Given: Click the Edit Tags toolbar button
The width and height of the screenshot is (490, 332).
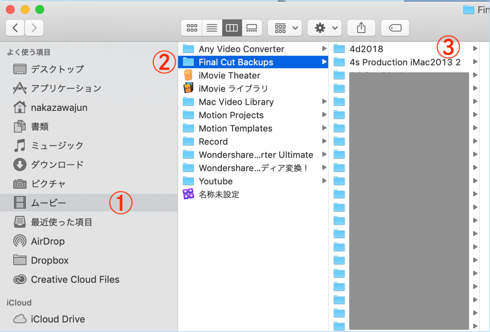Looking at the screenshot, I should 395,28.
